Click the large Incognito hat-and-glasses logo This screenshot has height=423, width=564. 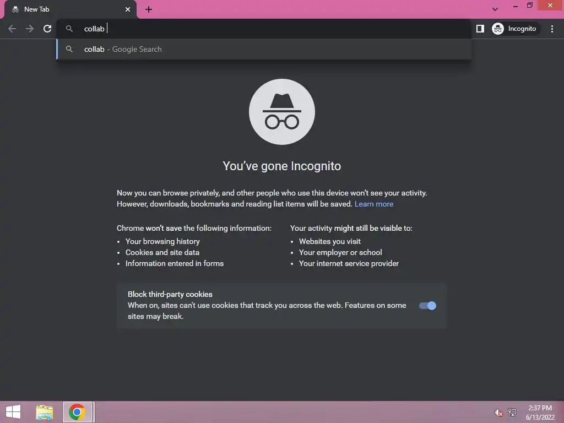pos(281,112)
